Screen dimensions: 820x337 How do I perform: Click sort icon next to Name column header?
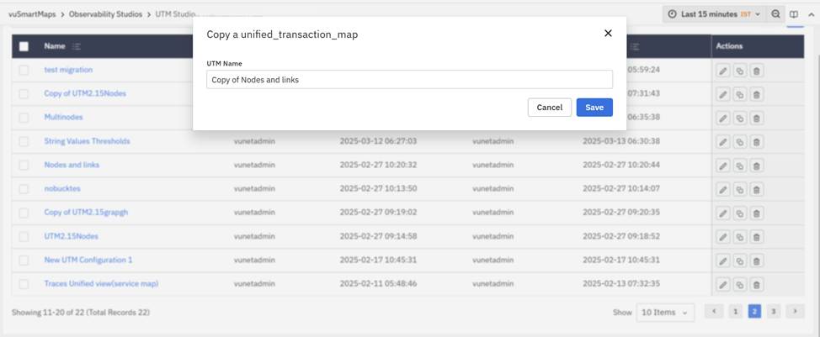[77, 46]
